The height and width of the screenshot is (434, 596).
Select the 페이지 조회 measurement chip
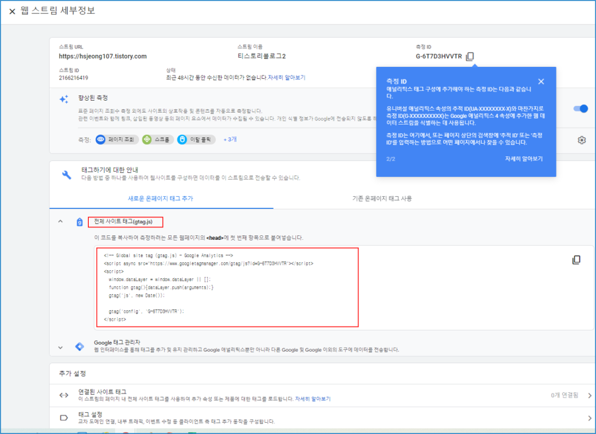[117, 140]
